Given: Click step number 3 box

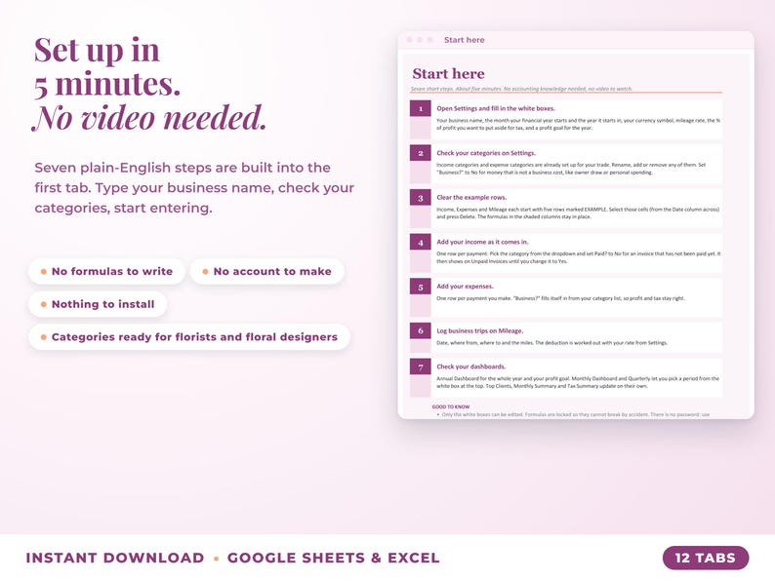Looking at the screenshot, I should [420, 198].
